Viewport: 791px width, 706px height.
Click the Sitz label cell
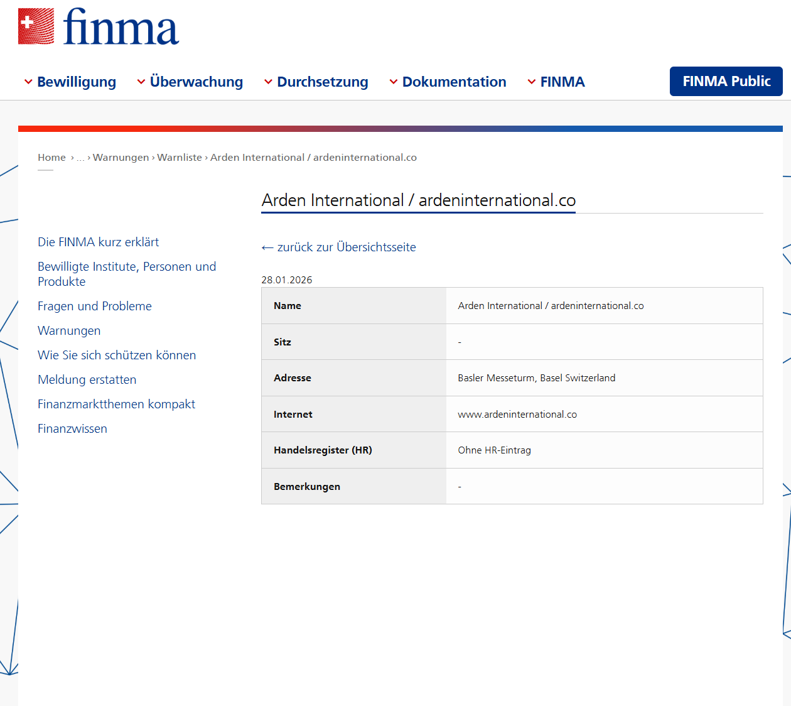[354, 342]
